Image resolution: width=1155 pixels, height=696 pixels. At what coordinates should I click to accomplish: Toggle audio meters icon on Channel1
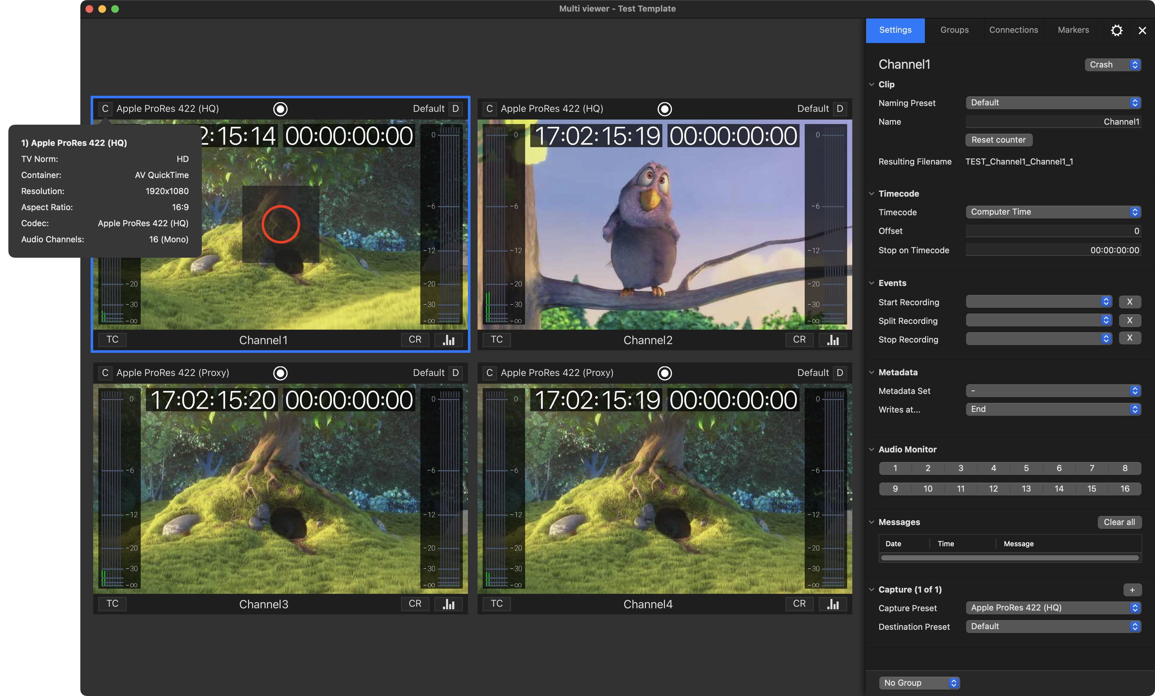(449, 340)
